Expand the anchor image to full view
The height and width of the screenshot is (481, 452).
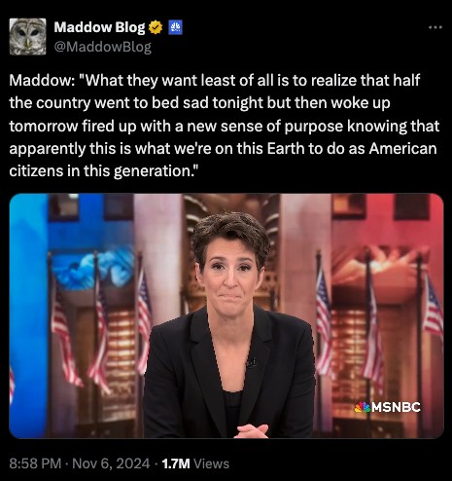tap(226, 315)
